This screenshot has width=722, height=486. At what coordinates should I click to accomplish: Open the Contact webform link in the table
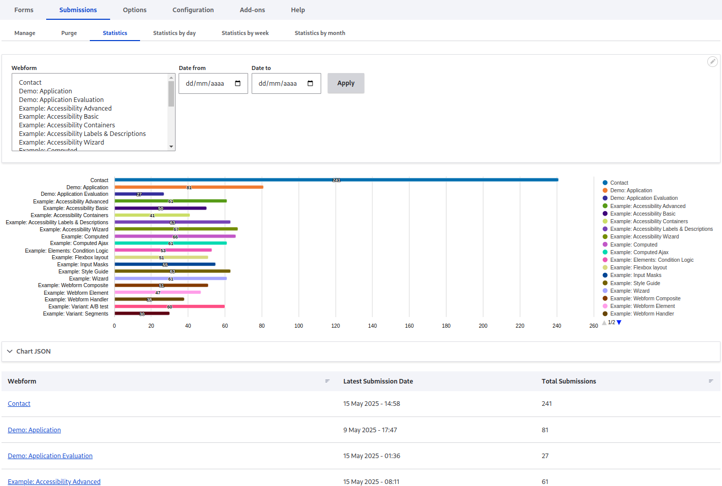pyautogui.click(x=19, y=403)
